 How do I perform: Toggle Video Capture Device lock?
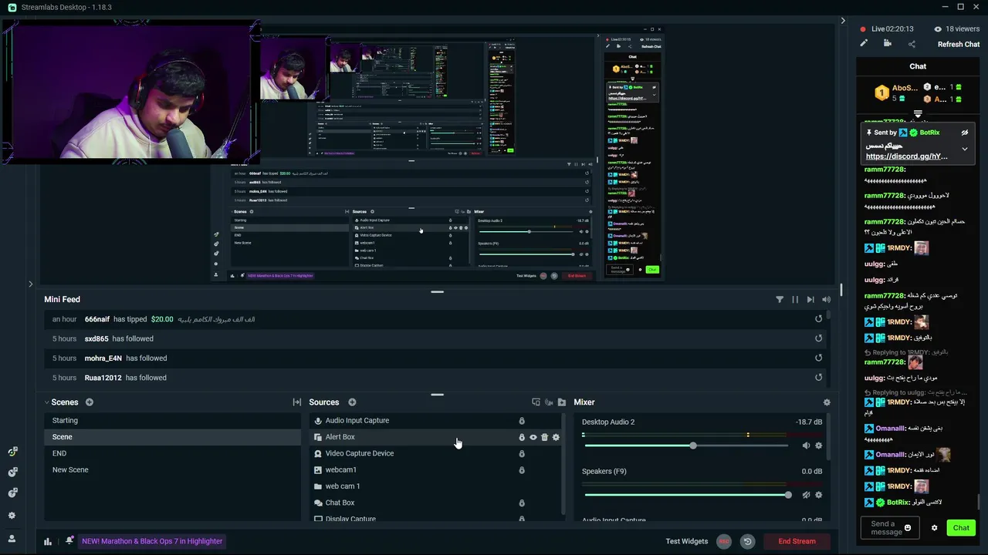[x=522, y=453]
